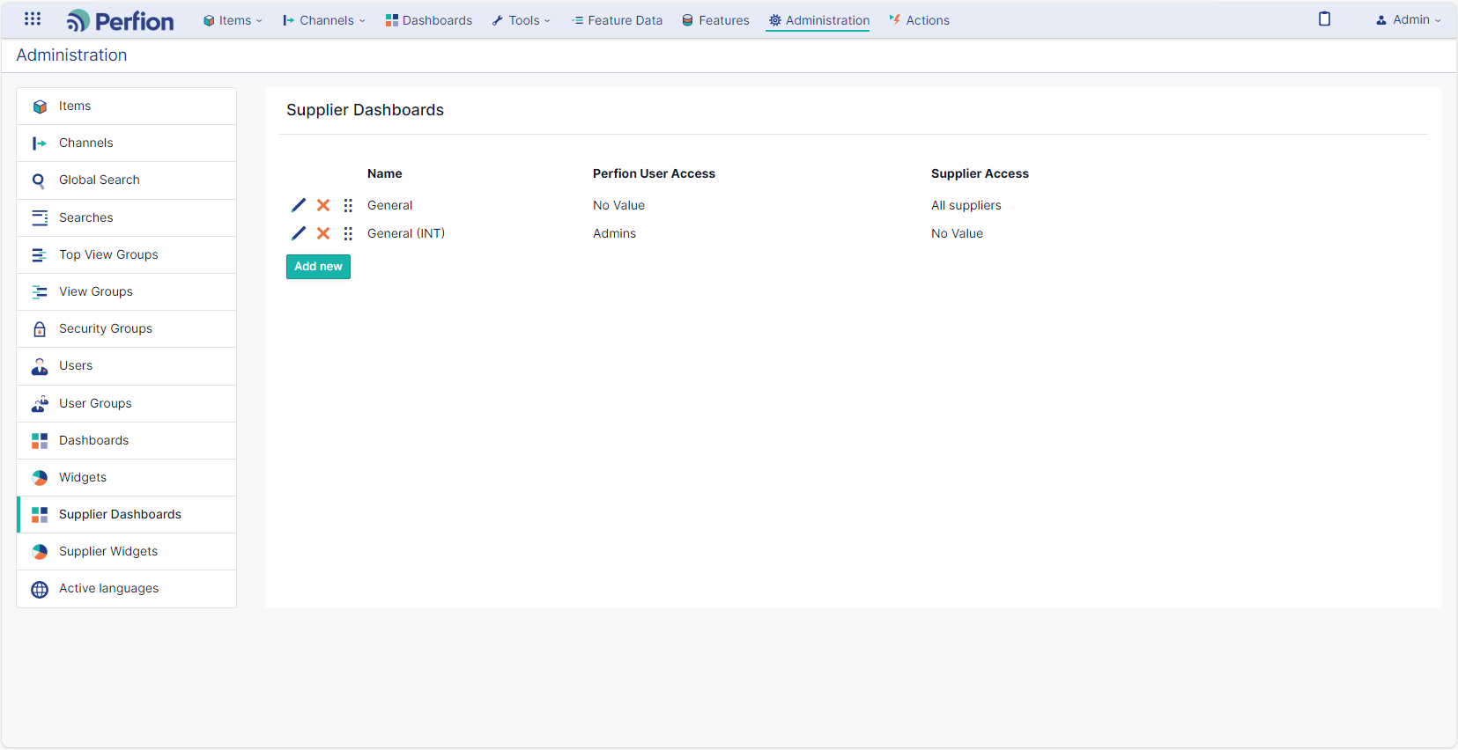This screenshot has height=750, width=1458.
Task: Delete the General dashboard with X icon
Action: coord(323,205)
